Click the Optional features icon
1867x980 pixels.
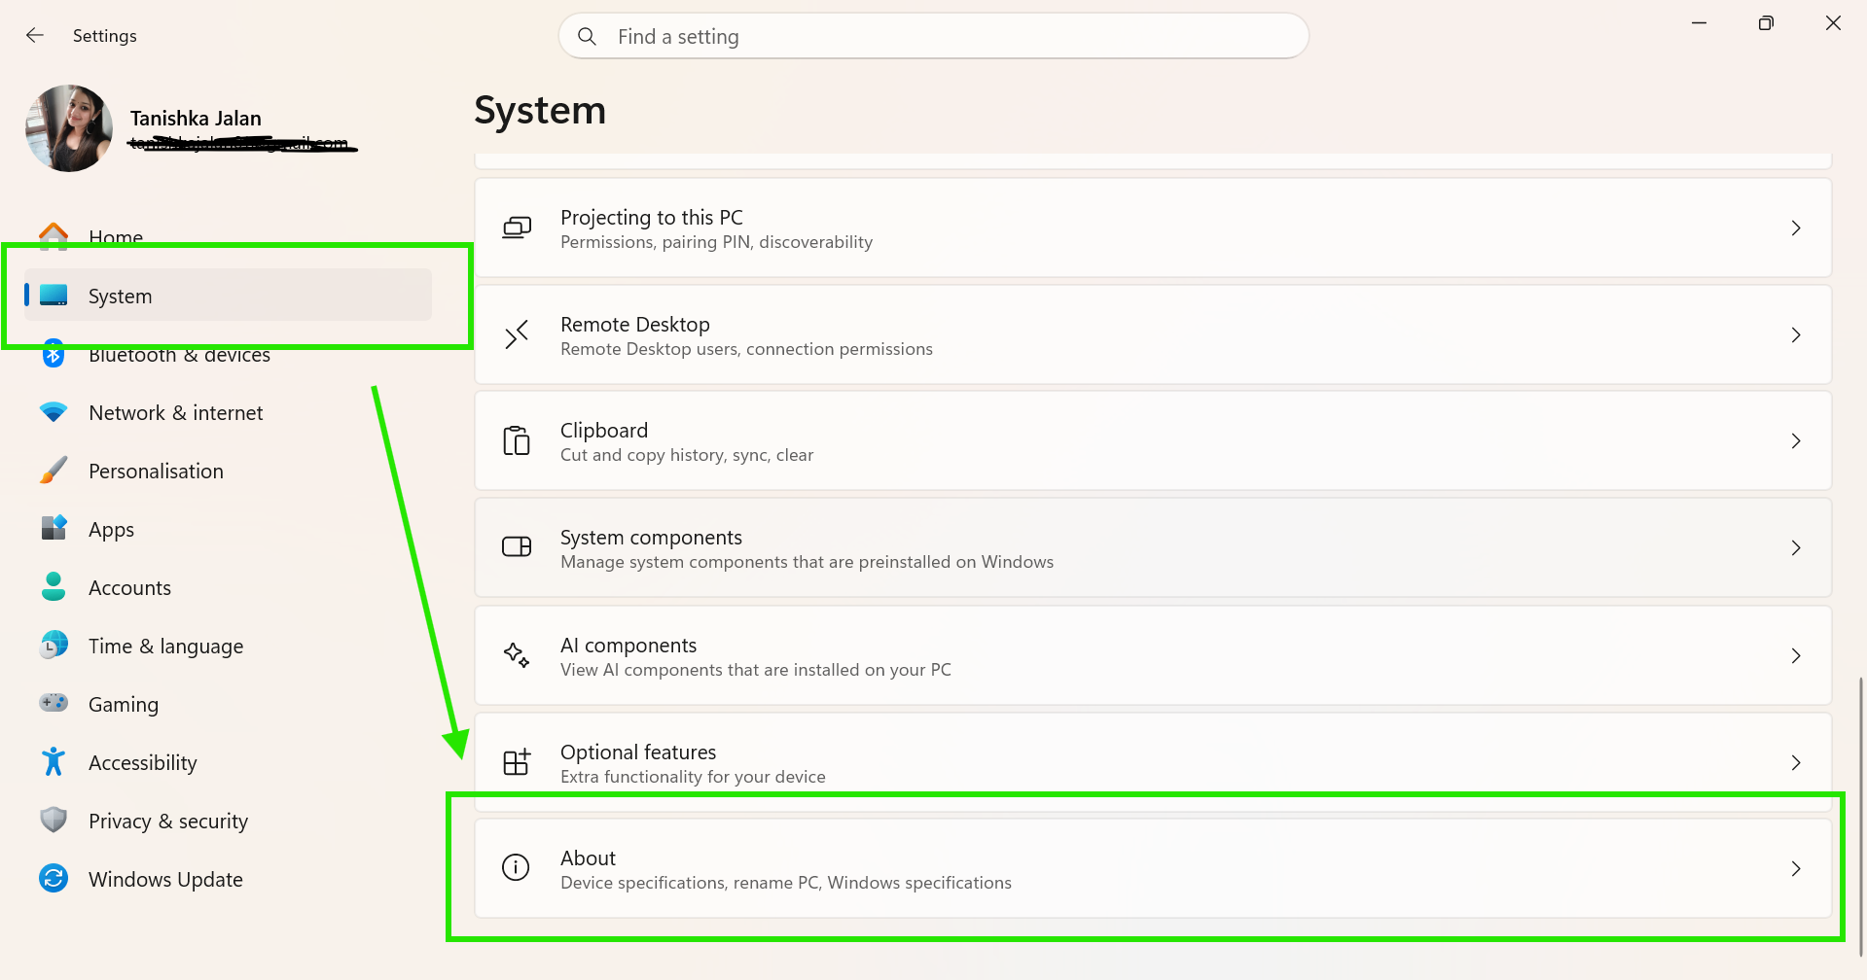517,761
